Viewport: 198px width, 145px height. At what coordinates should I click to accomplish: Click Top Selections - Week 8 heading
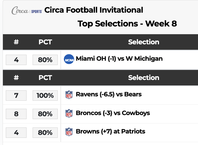(127, 24)
